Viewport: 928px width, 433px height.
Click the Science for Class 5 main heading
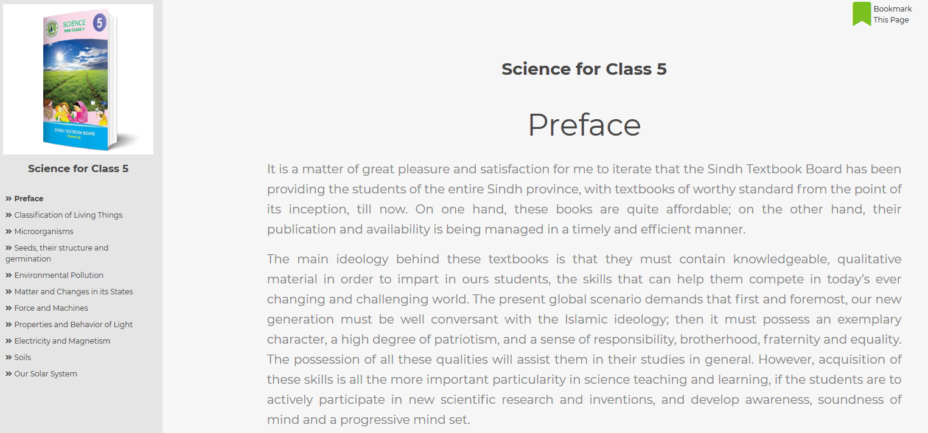(x=584, y=69)
